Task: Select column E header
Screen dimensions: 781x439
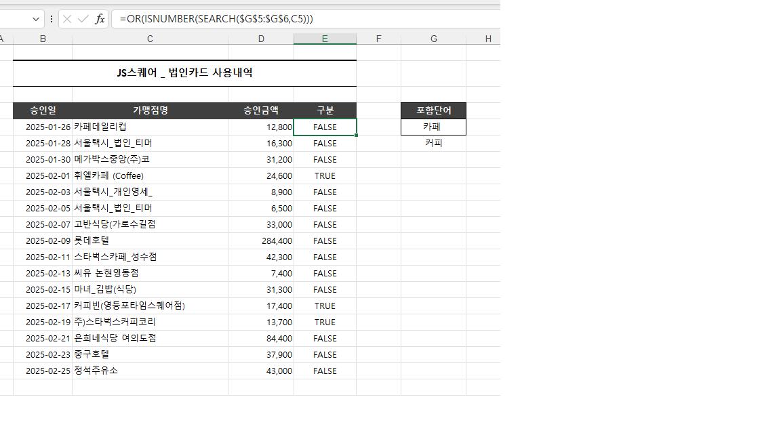Action: 324,39
